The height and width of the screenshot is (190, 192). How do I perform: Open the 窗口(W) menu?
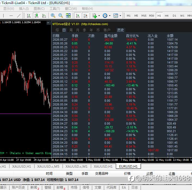(x=71, y=9)
